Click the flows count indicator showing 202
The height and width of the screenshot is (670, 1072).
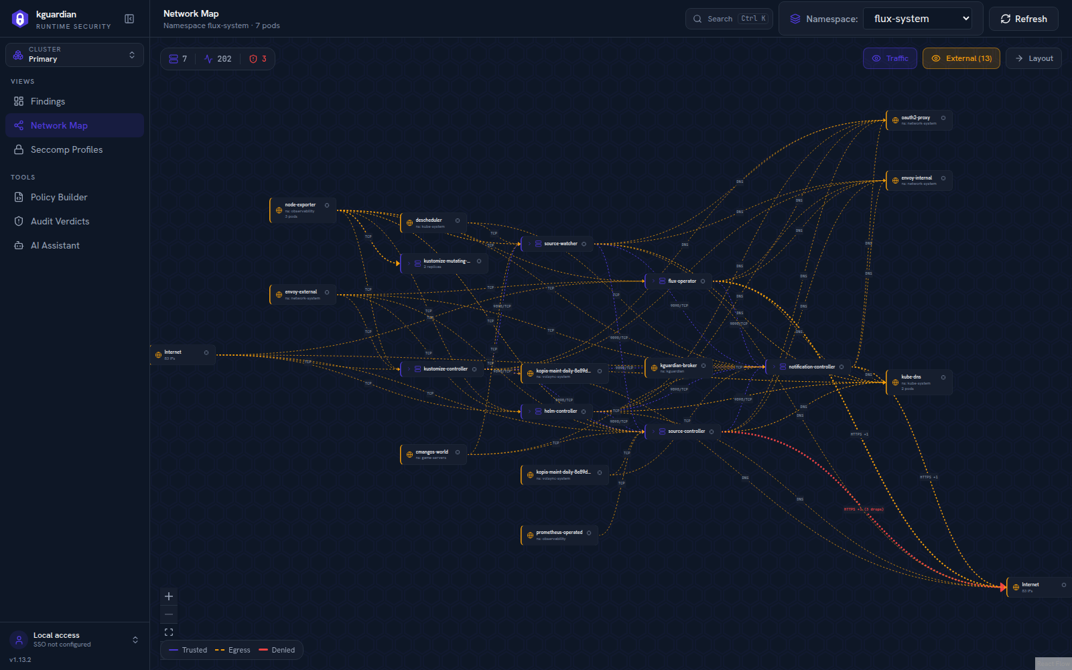218,59
